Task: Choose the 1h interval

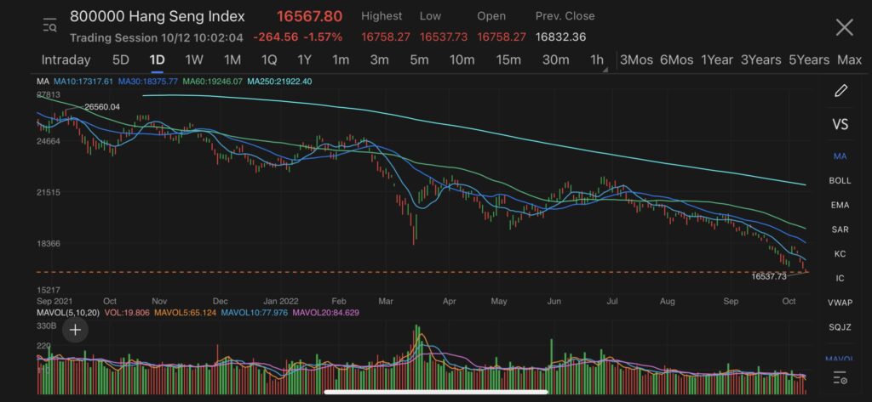Action: coord(597,60)
